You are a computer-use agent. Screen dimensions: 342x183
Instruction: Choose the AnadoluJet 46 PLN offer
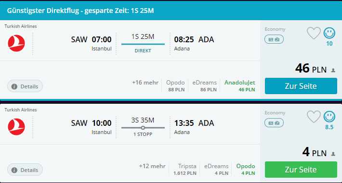pos(240,85)
